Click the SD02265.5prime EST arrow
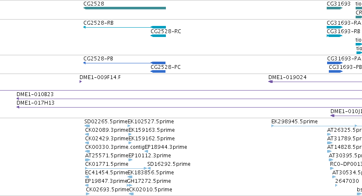The image size is (362, 196). pyautogui.click(x=87, y=126)
